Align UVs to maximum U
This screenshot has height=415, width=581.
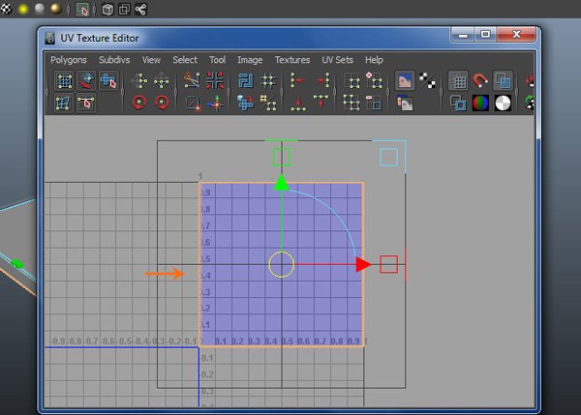321,80
